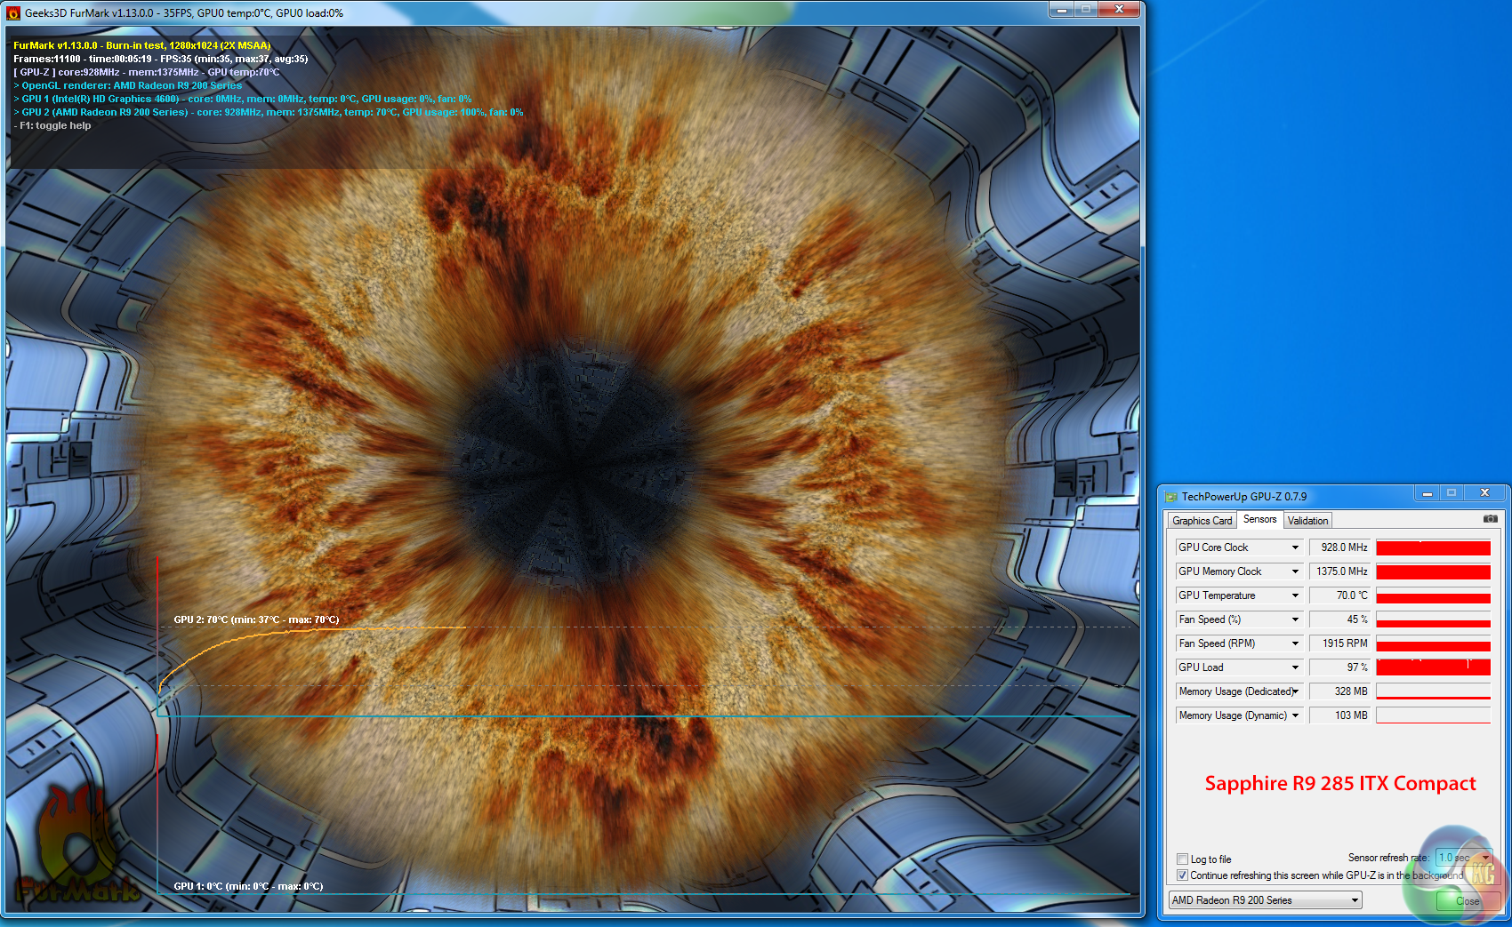Click the 928.0 MHz core clock value
This screenshot has width=1512, height=927.
tap(1340, 547)
